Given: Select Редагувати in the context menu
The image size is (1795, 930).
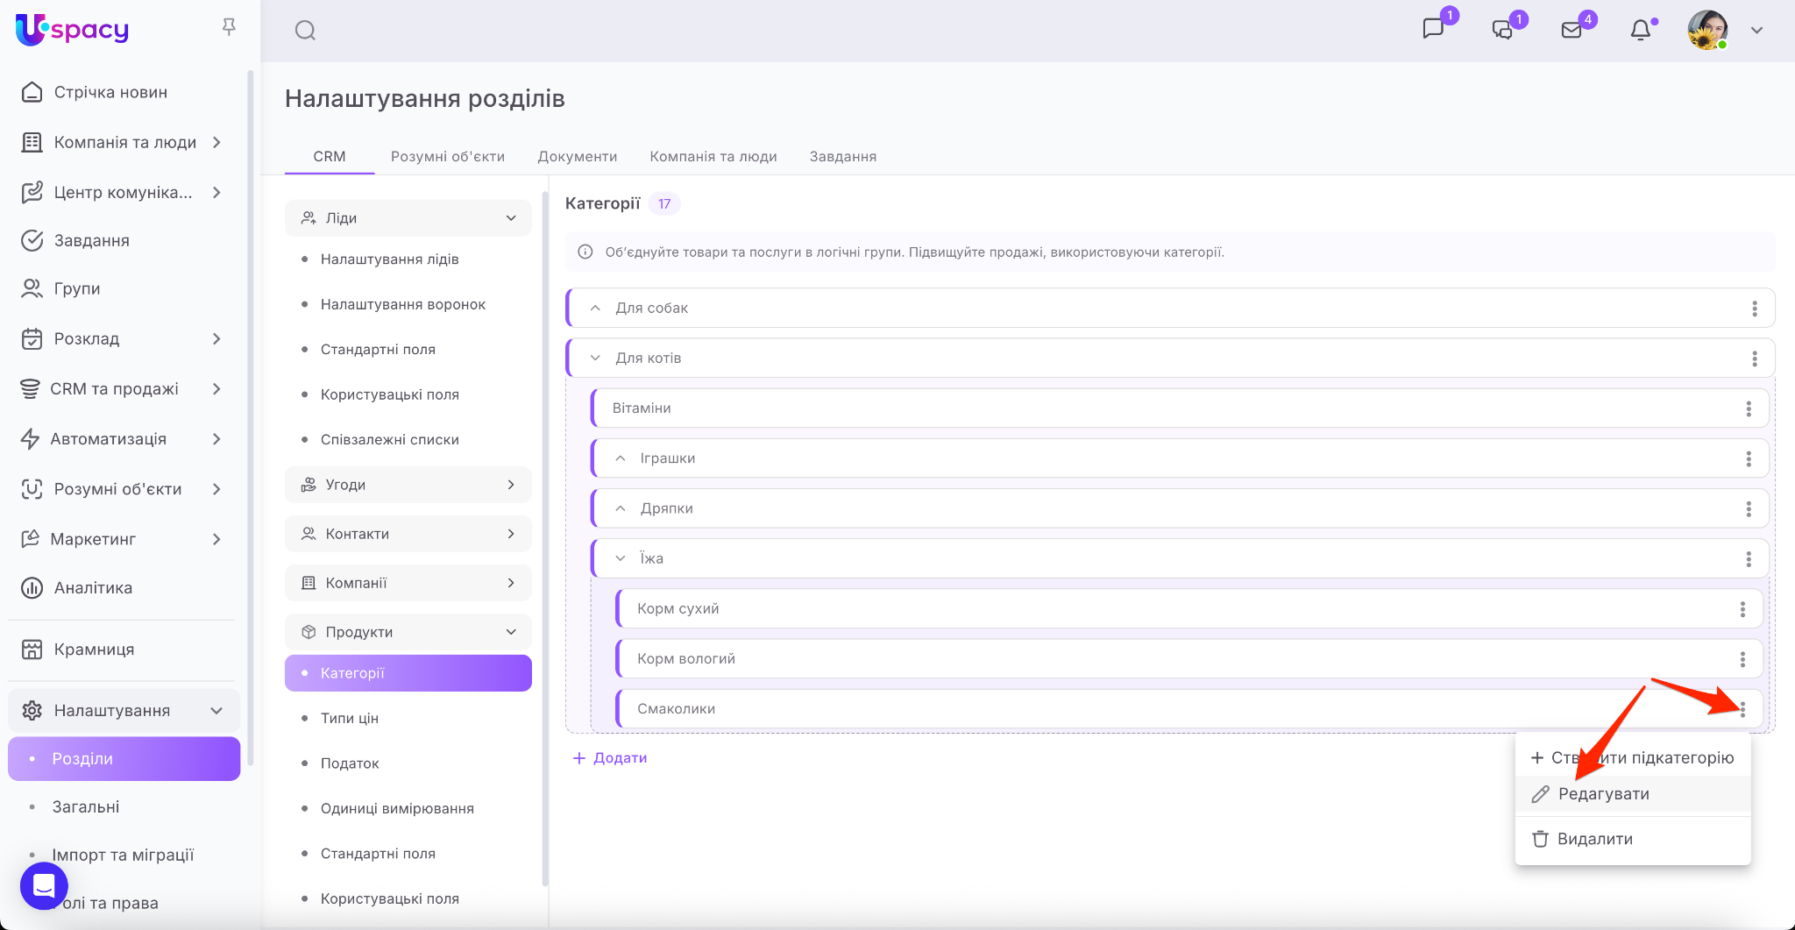Looking at the screenshot, I should (x=1603, y=794).
